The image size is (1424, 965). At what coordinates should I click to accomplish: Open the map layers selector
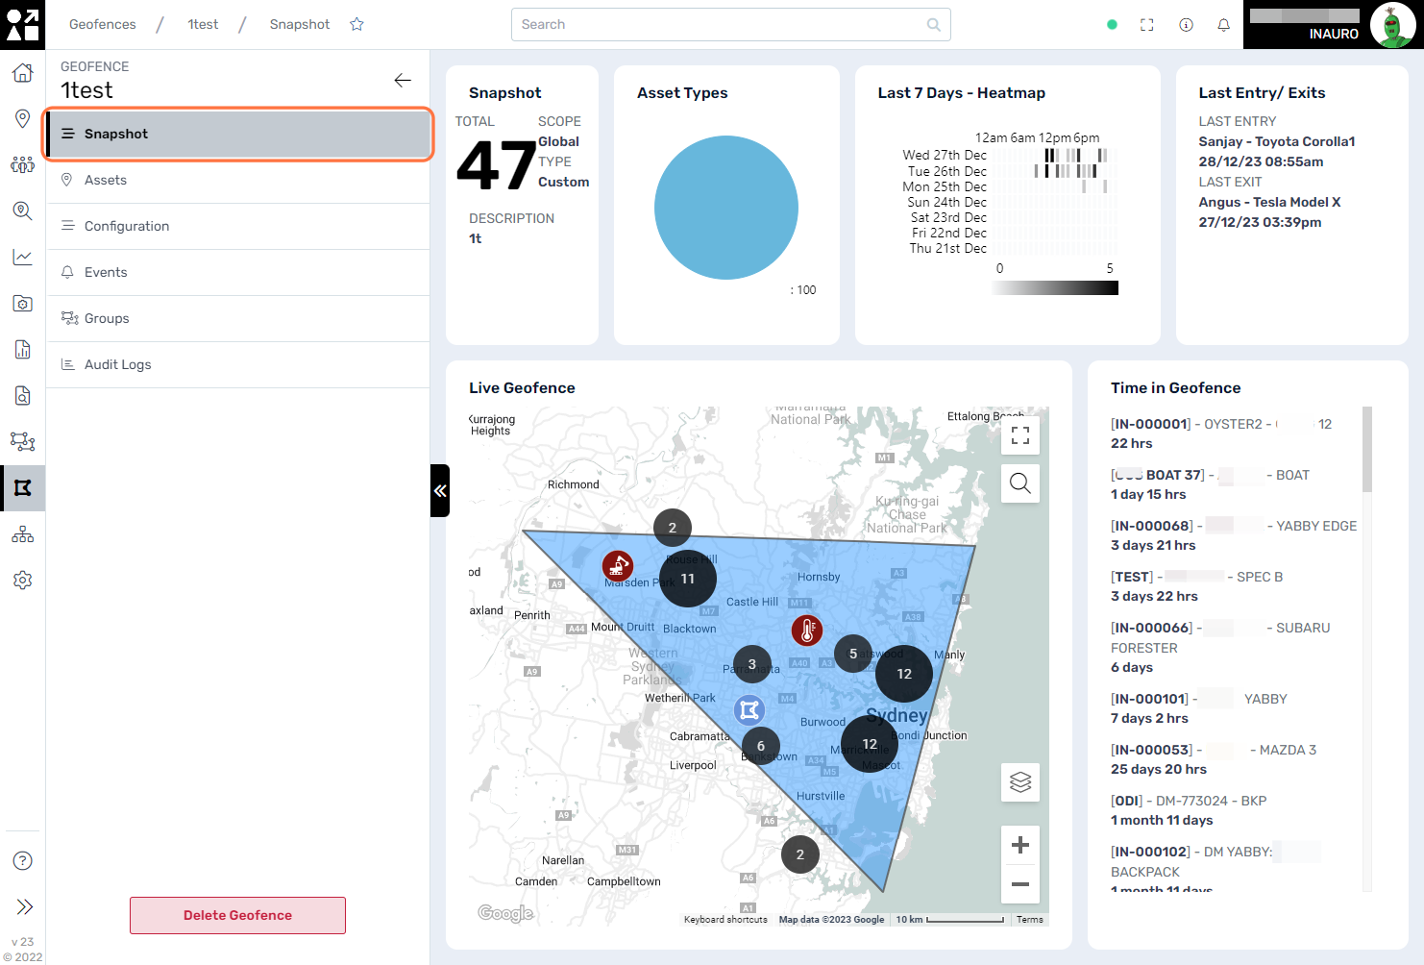coord(1020,782)
